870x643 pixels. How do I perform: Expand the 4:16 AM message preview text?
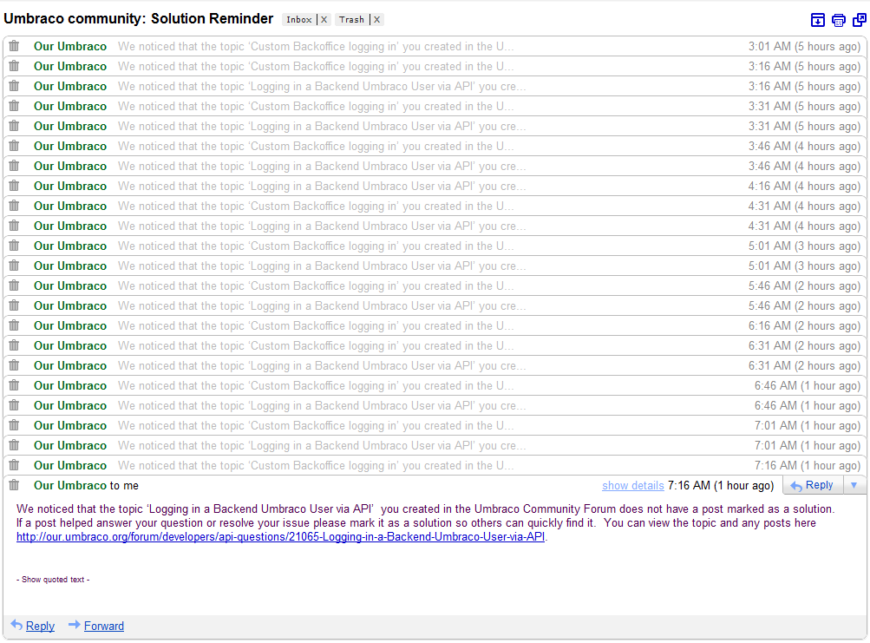tap(322, 187)
